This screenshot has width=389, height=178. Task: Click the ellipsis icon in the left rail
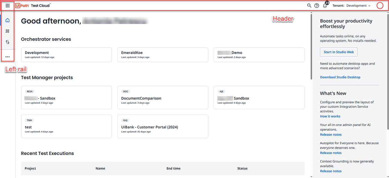coord(8,56)
